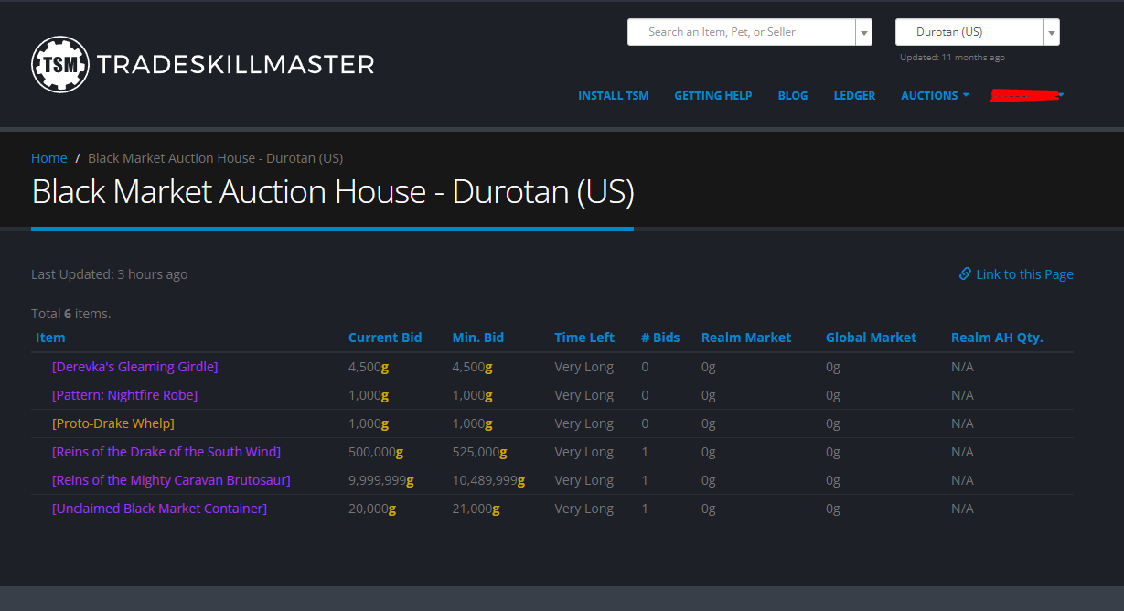This screenshot has width=1124, height=611.
Task: Click the Home breadcrumb link
Action: (x=49, y=158)
